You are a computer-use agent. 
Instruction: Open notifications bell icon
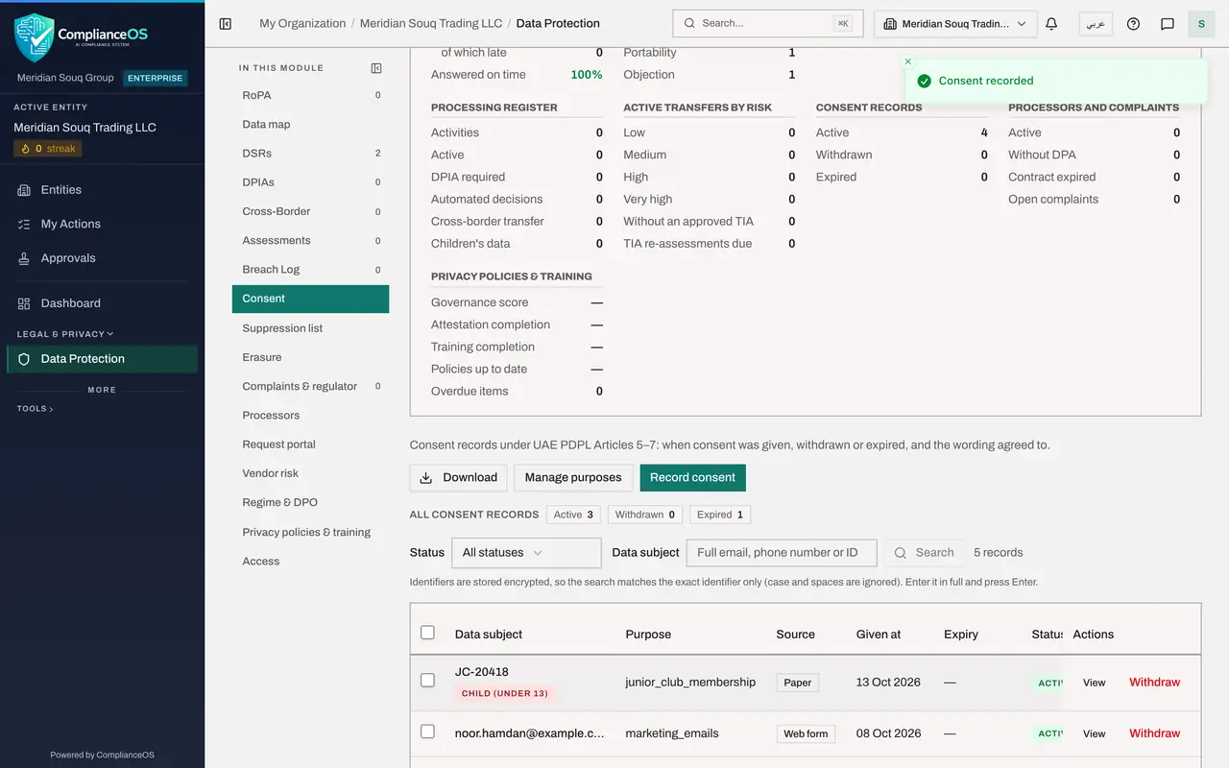point(1051,24)
